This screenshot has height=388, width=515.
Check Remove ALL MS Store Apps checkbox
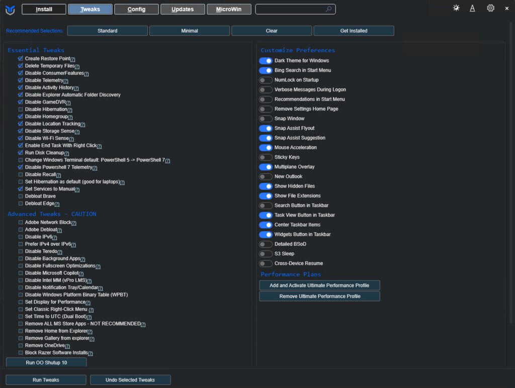tap(20, 324)
